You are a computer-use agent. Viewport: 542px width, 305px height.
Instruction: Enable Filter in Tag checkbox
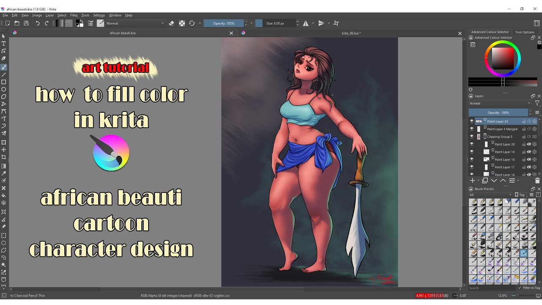click(520, 288)
